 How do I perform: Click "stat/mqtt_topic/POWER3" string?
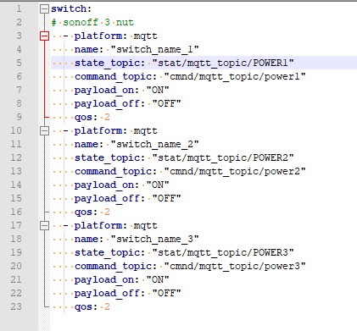[223, 252]
